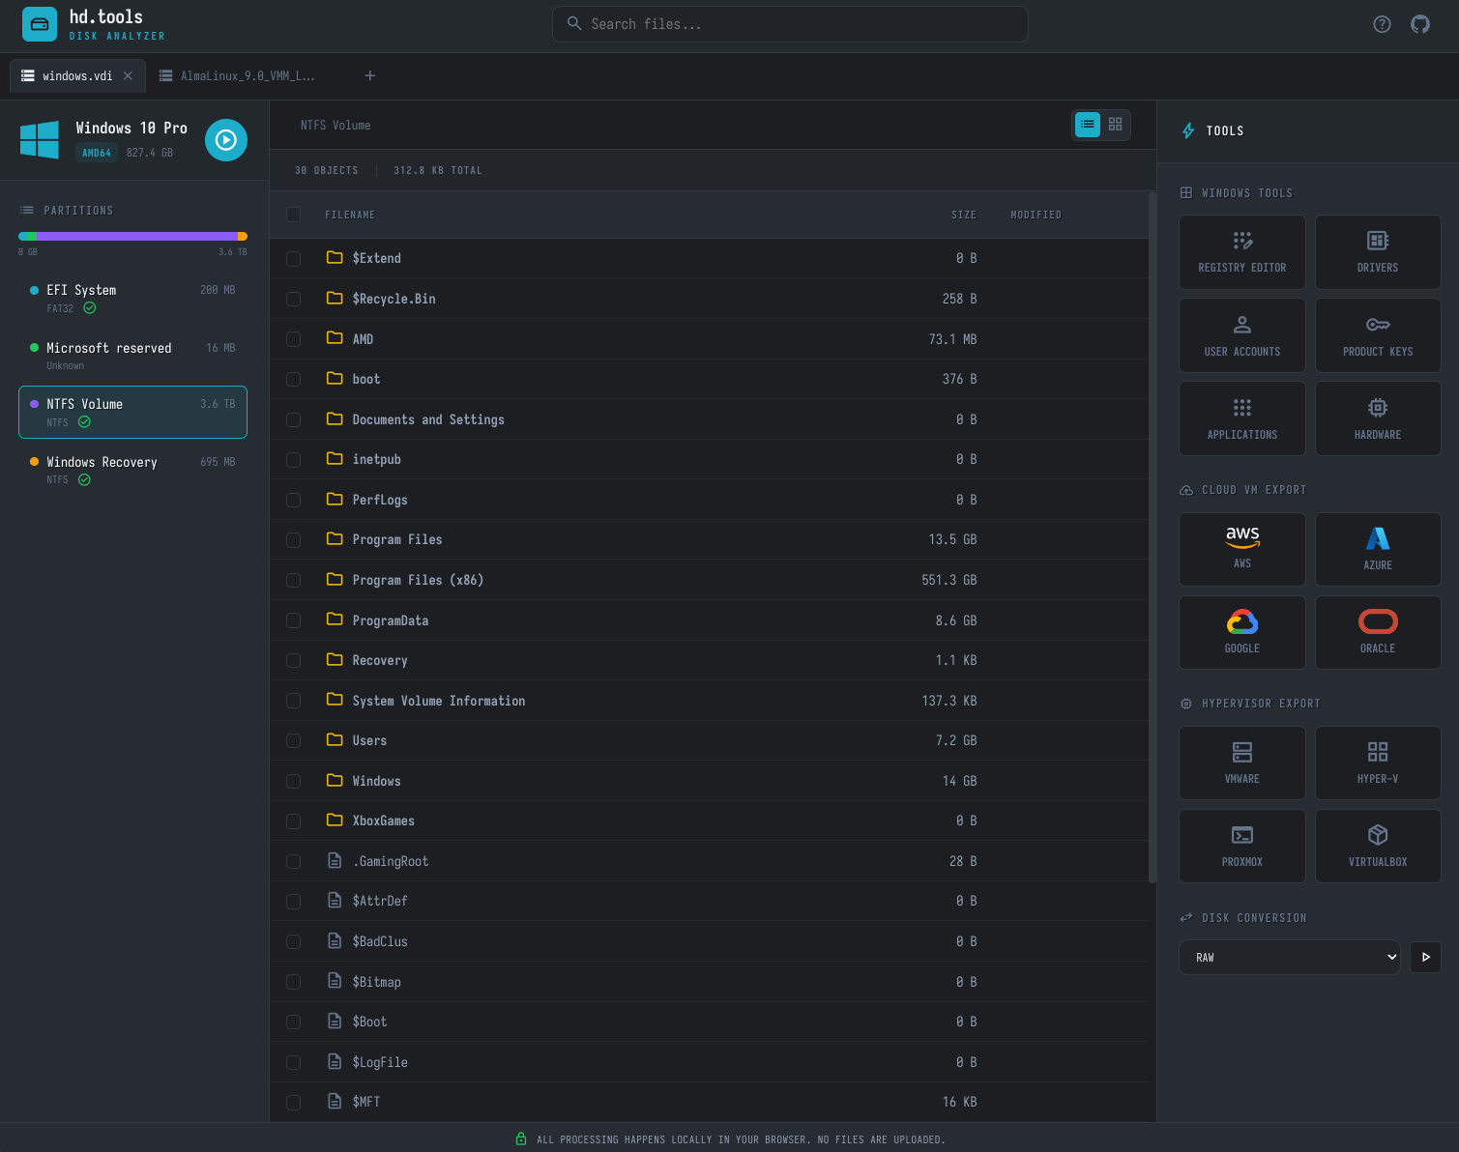This screenshot has height=1152, width=1459.
Task: Start the disk conversion with the run button
Action: 1425,957
